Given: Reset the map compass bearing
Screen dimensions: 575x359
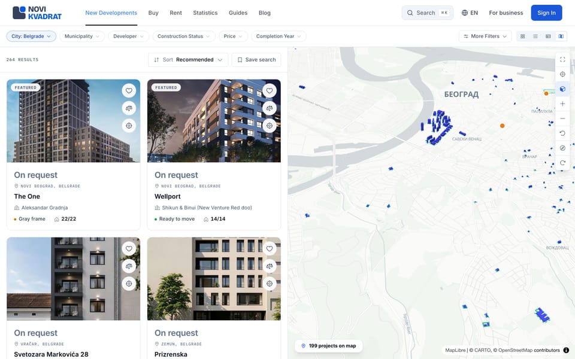Looking at the screenshot, I should [x=562, y=148].
